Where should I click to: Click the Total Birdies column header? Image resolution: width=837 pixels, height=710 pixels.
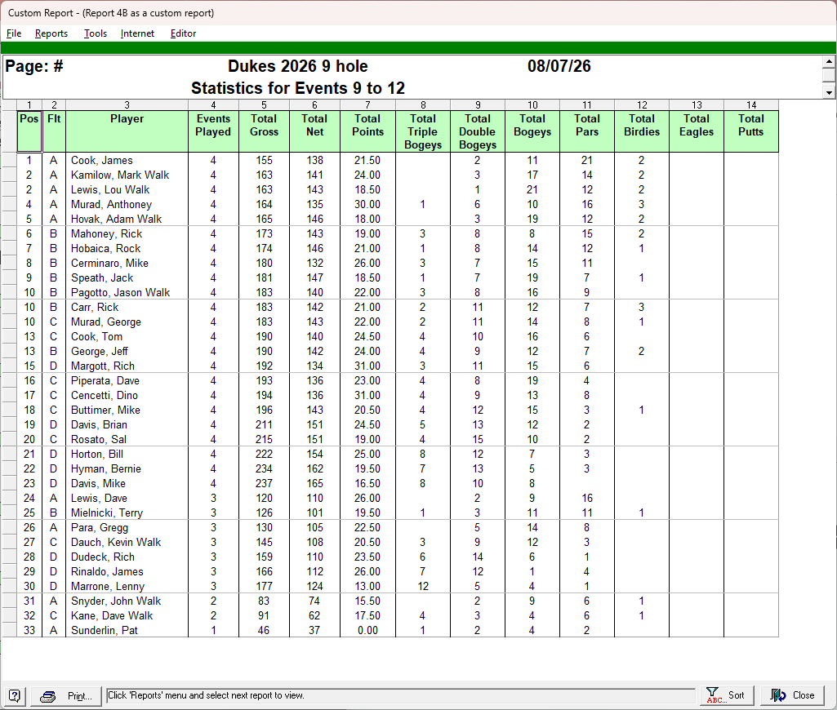[x=642, y=131]
